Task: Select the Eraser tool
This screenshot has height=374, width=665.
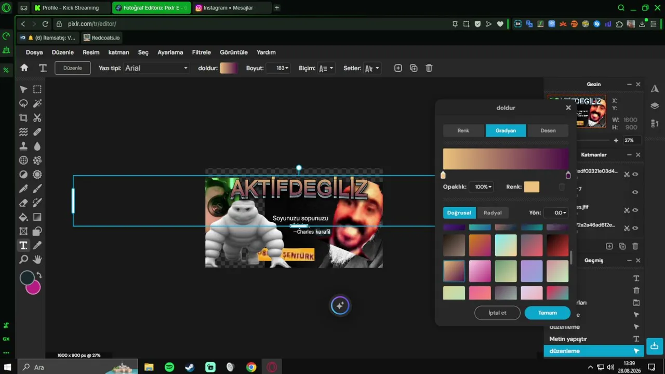Action: pos(23,203)
